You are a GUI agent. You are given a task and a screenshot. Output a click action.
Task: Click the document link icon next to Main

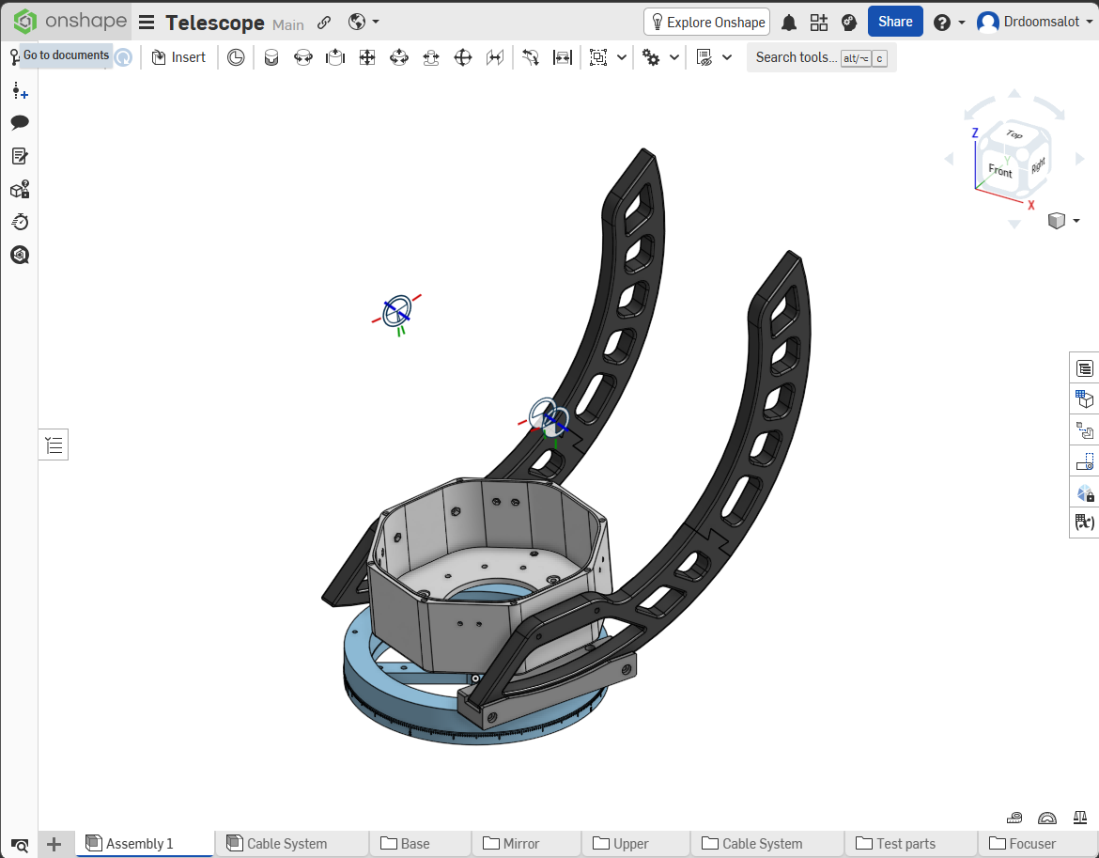(x=324, y=23)
